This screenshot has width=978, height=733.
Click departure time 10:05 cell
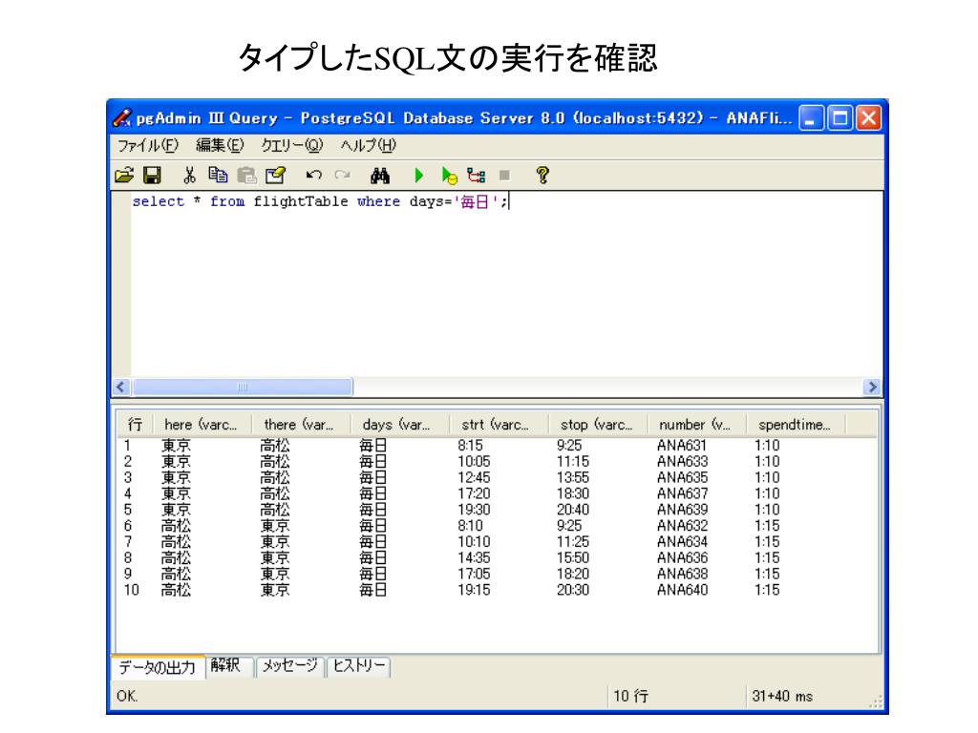[474, 462]
